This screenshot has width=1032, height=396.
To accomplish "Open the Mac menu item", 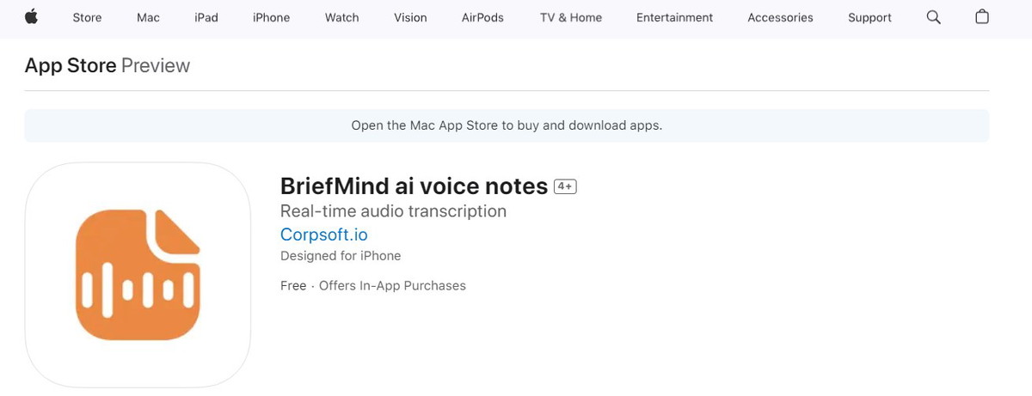I will coord(148,17).
